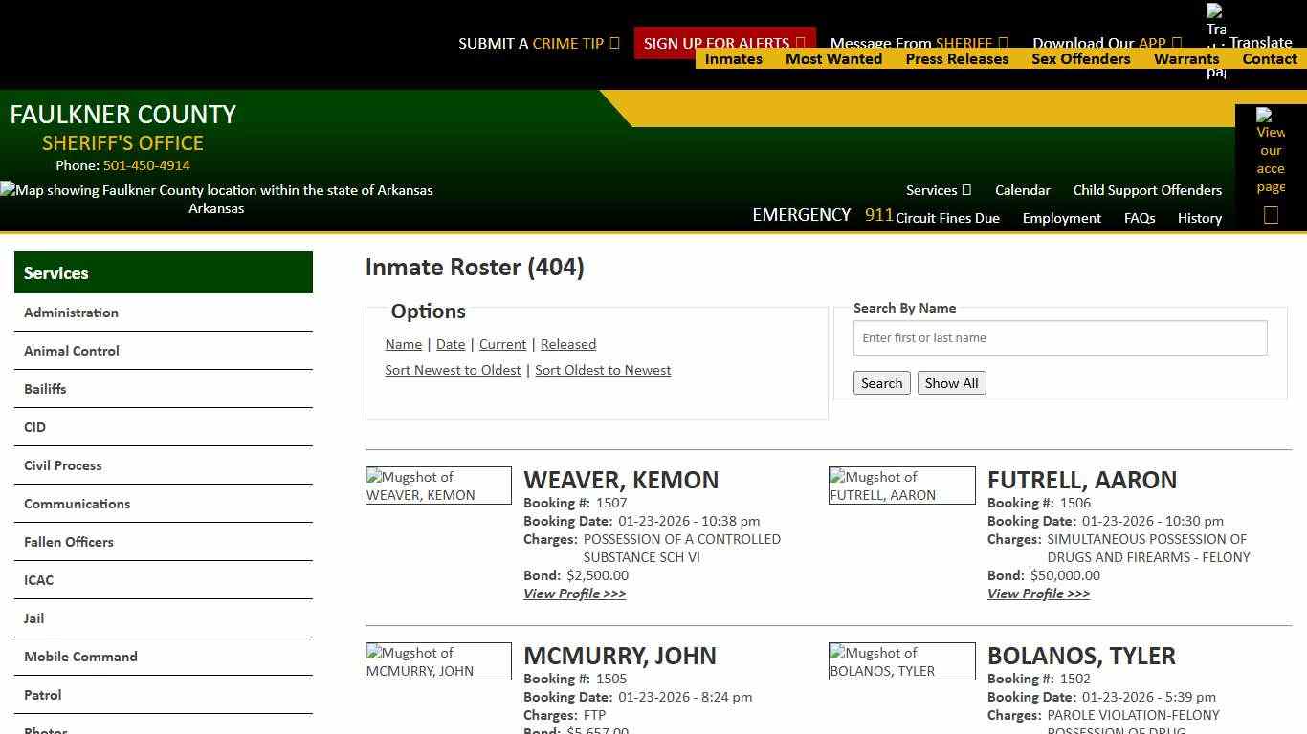The height and width of the screenshot is (734, 1307).
Task: Click the Faulkner County Arkansas map image
Action: [x=217, y=199]
